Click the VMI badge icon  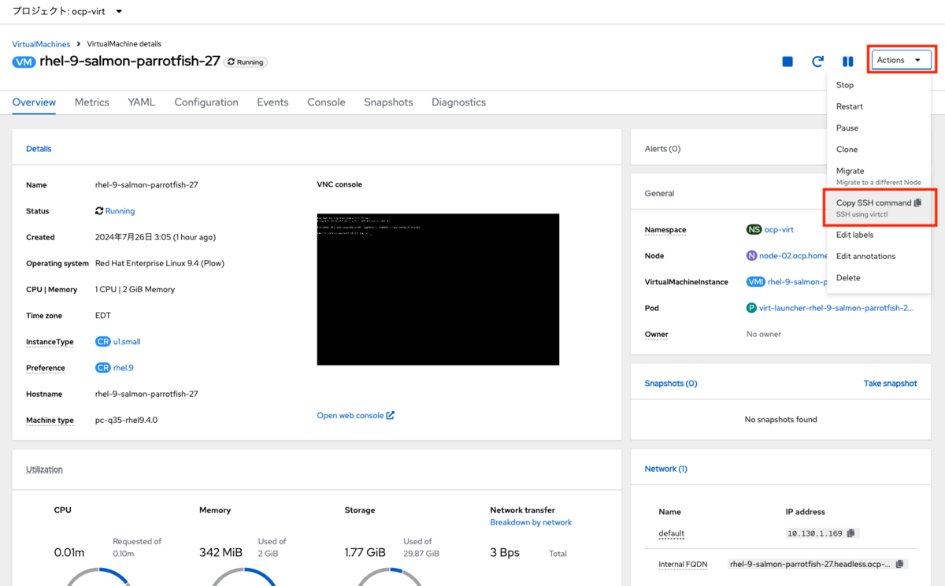click(755, 281)
